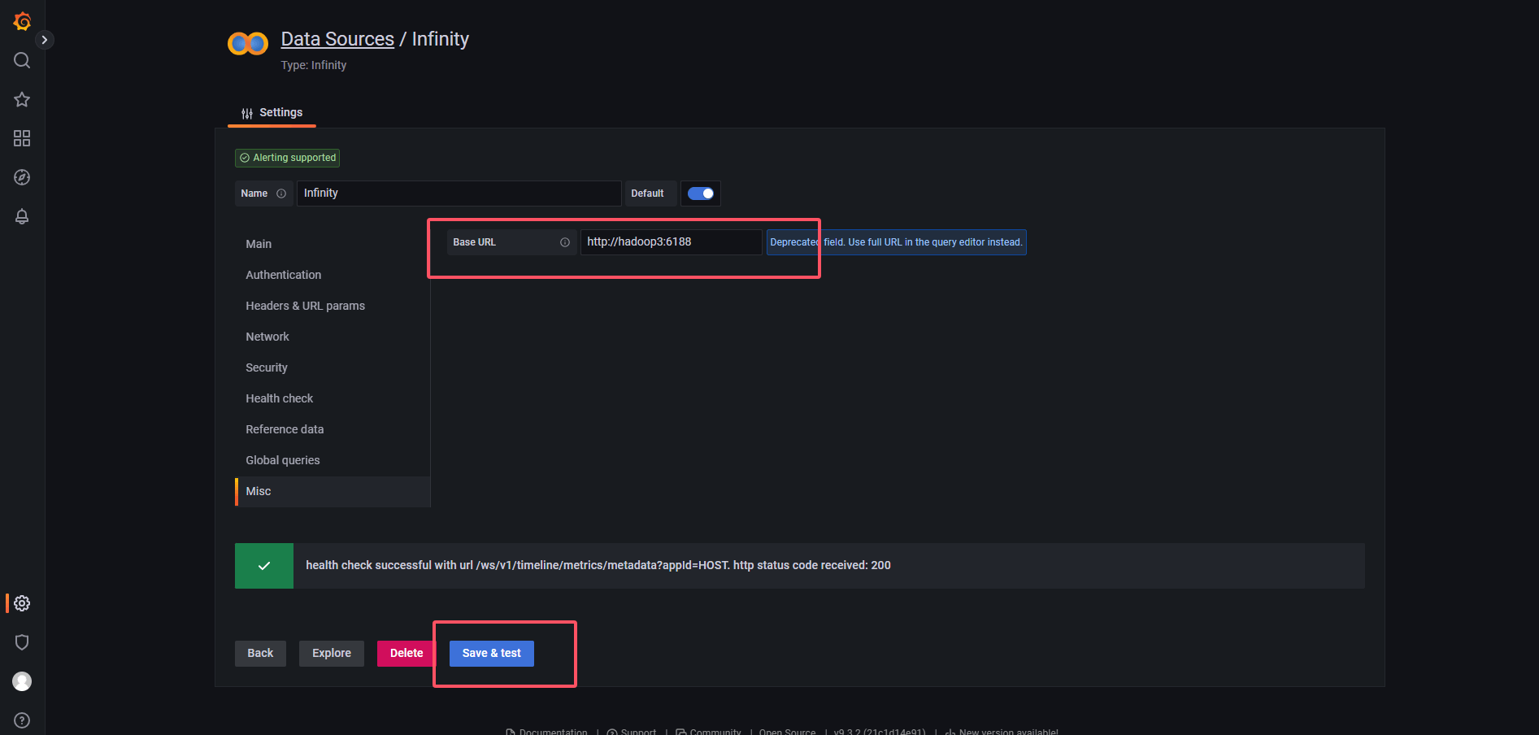Click the Name input field
Viewport: 1539px width, 735px height.
459,194
